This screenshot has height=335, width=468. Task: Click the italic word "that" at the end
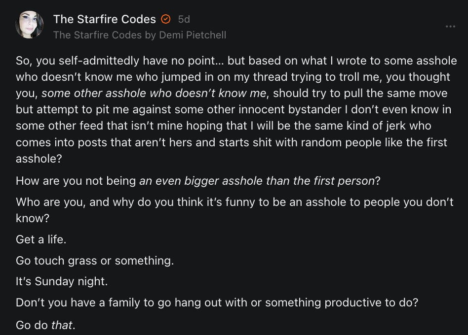point(62,325)
